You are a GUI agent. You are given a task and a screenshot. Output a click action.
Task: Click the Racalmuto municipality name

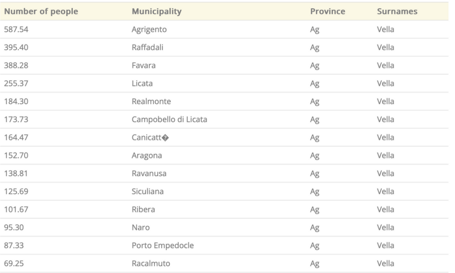point(151,263)
